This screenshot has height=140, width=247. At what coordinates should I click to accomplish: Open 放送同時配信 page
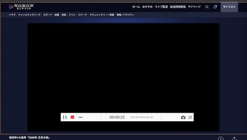(178, 7)
